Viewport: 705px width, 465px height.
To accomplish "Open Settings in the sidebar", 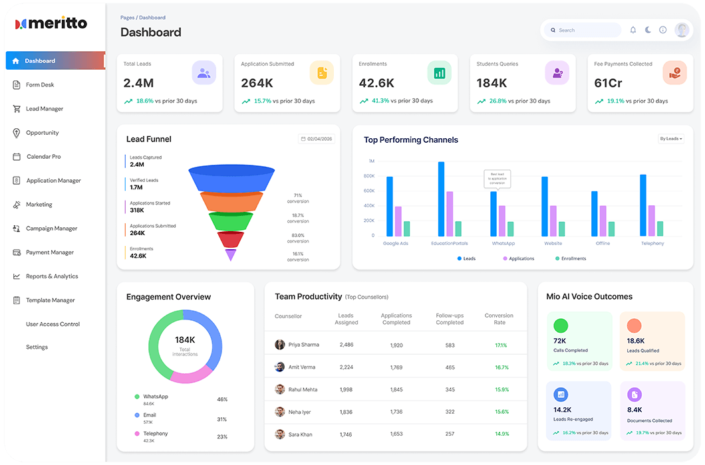I will click(37, 347).
